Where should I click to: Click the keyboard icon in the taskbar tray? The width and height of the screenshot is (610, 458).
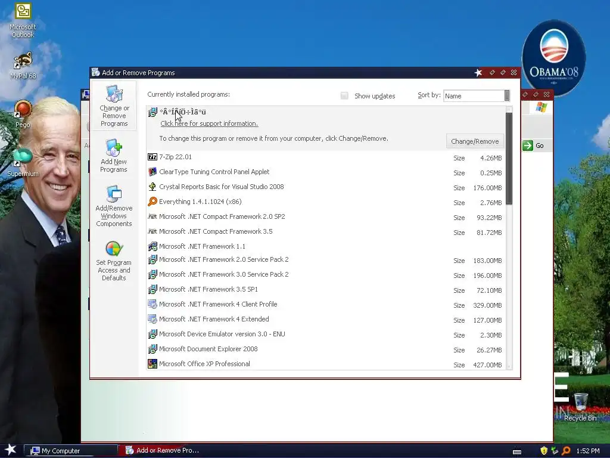517,451
